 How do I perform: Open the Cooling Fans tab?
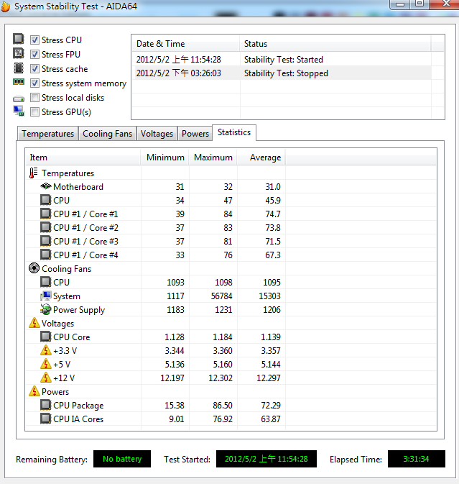coord(107,134)
